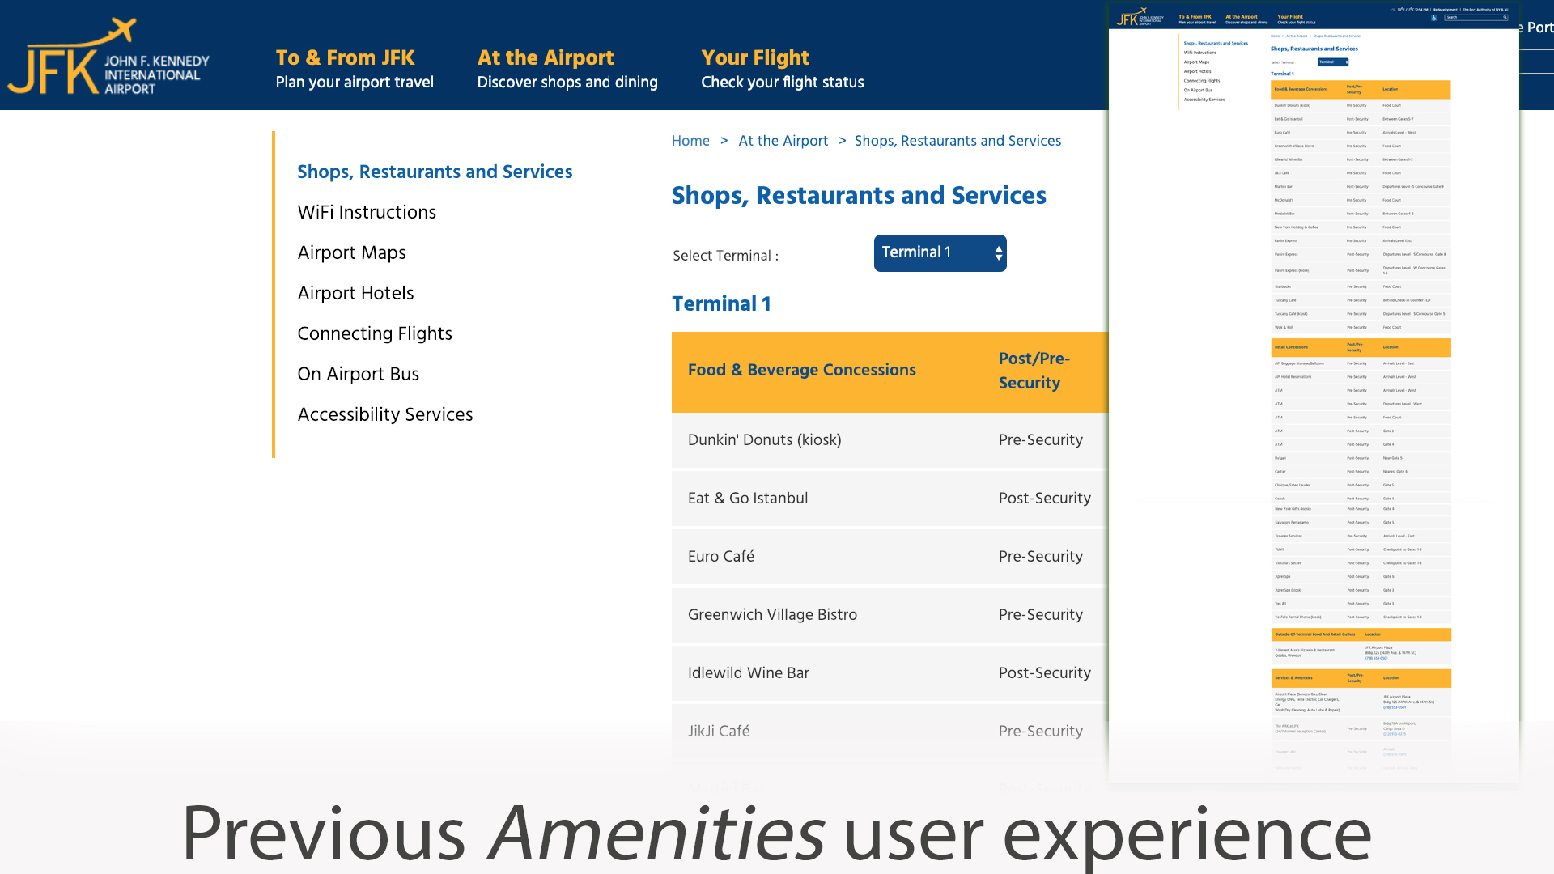
Task: Click the Home breadcrumb link
Action: pos(690,141)
